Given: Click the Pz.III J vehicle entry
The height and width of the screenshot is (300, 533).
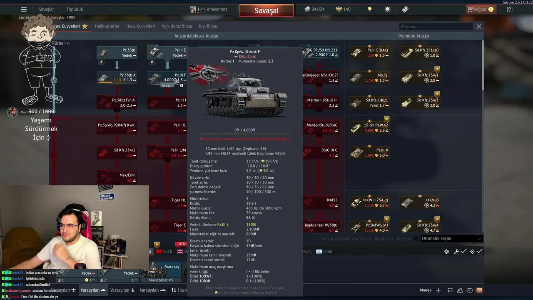Looking at the screenshot, I should click(167, 102).
